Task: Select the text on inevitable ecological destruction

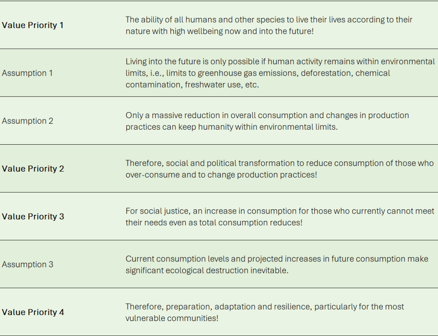Action: (277, 265)
